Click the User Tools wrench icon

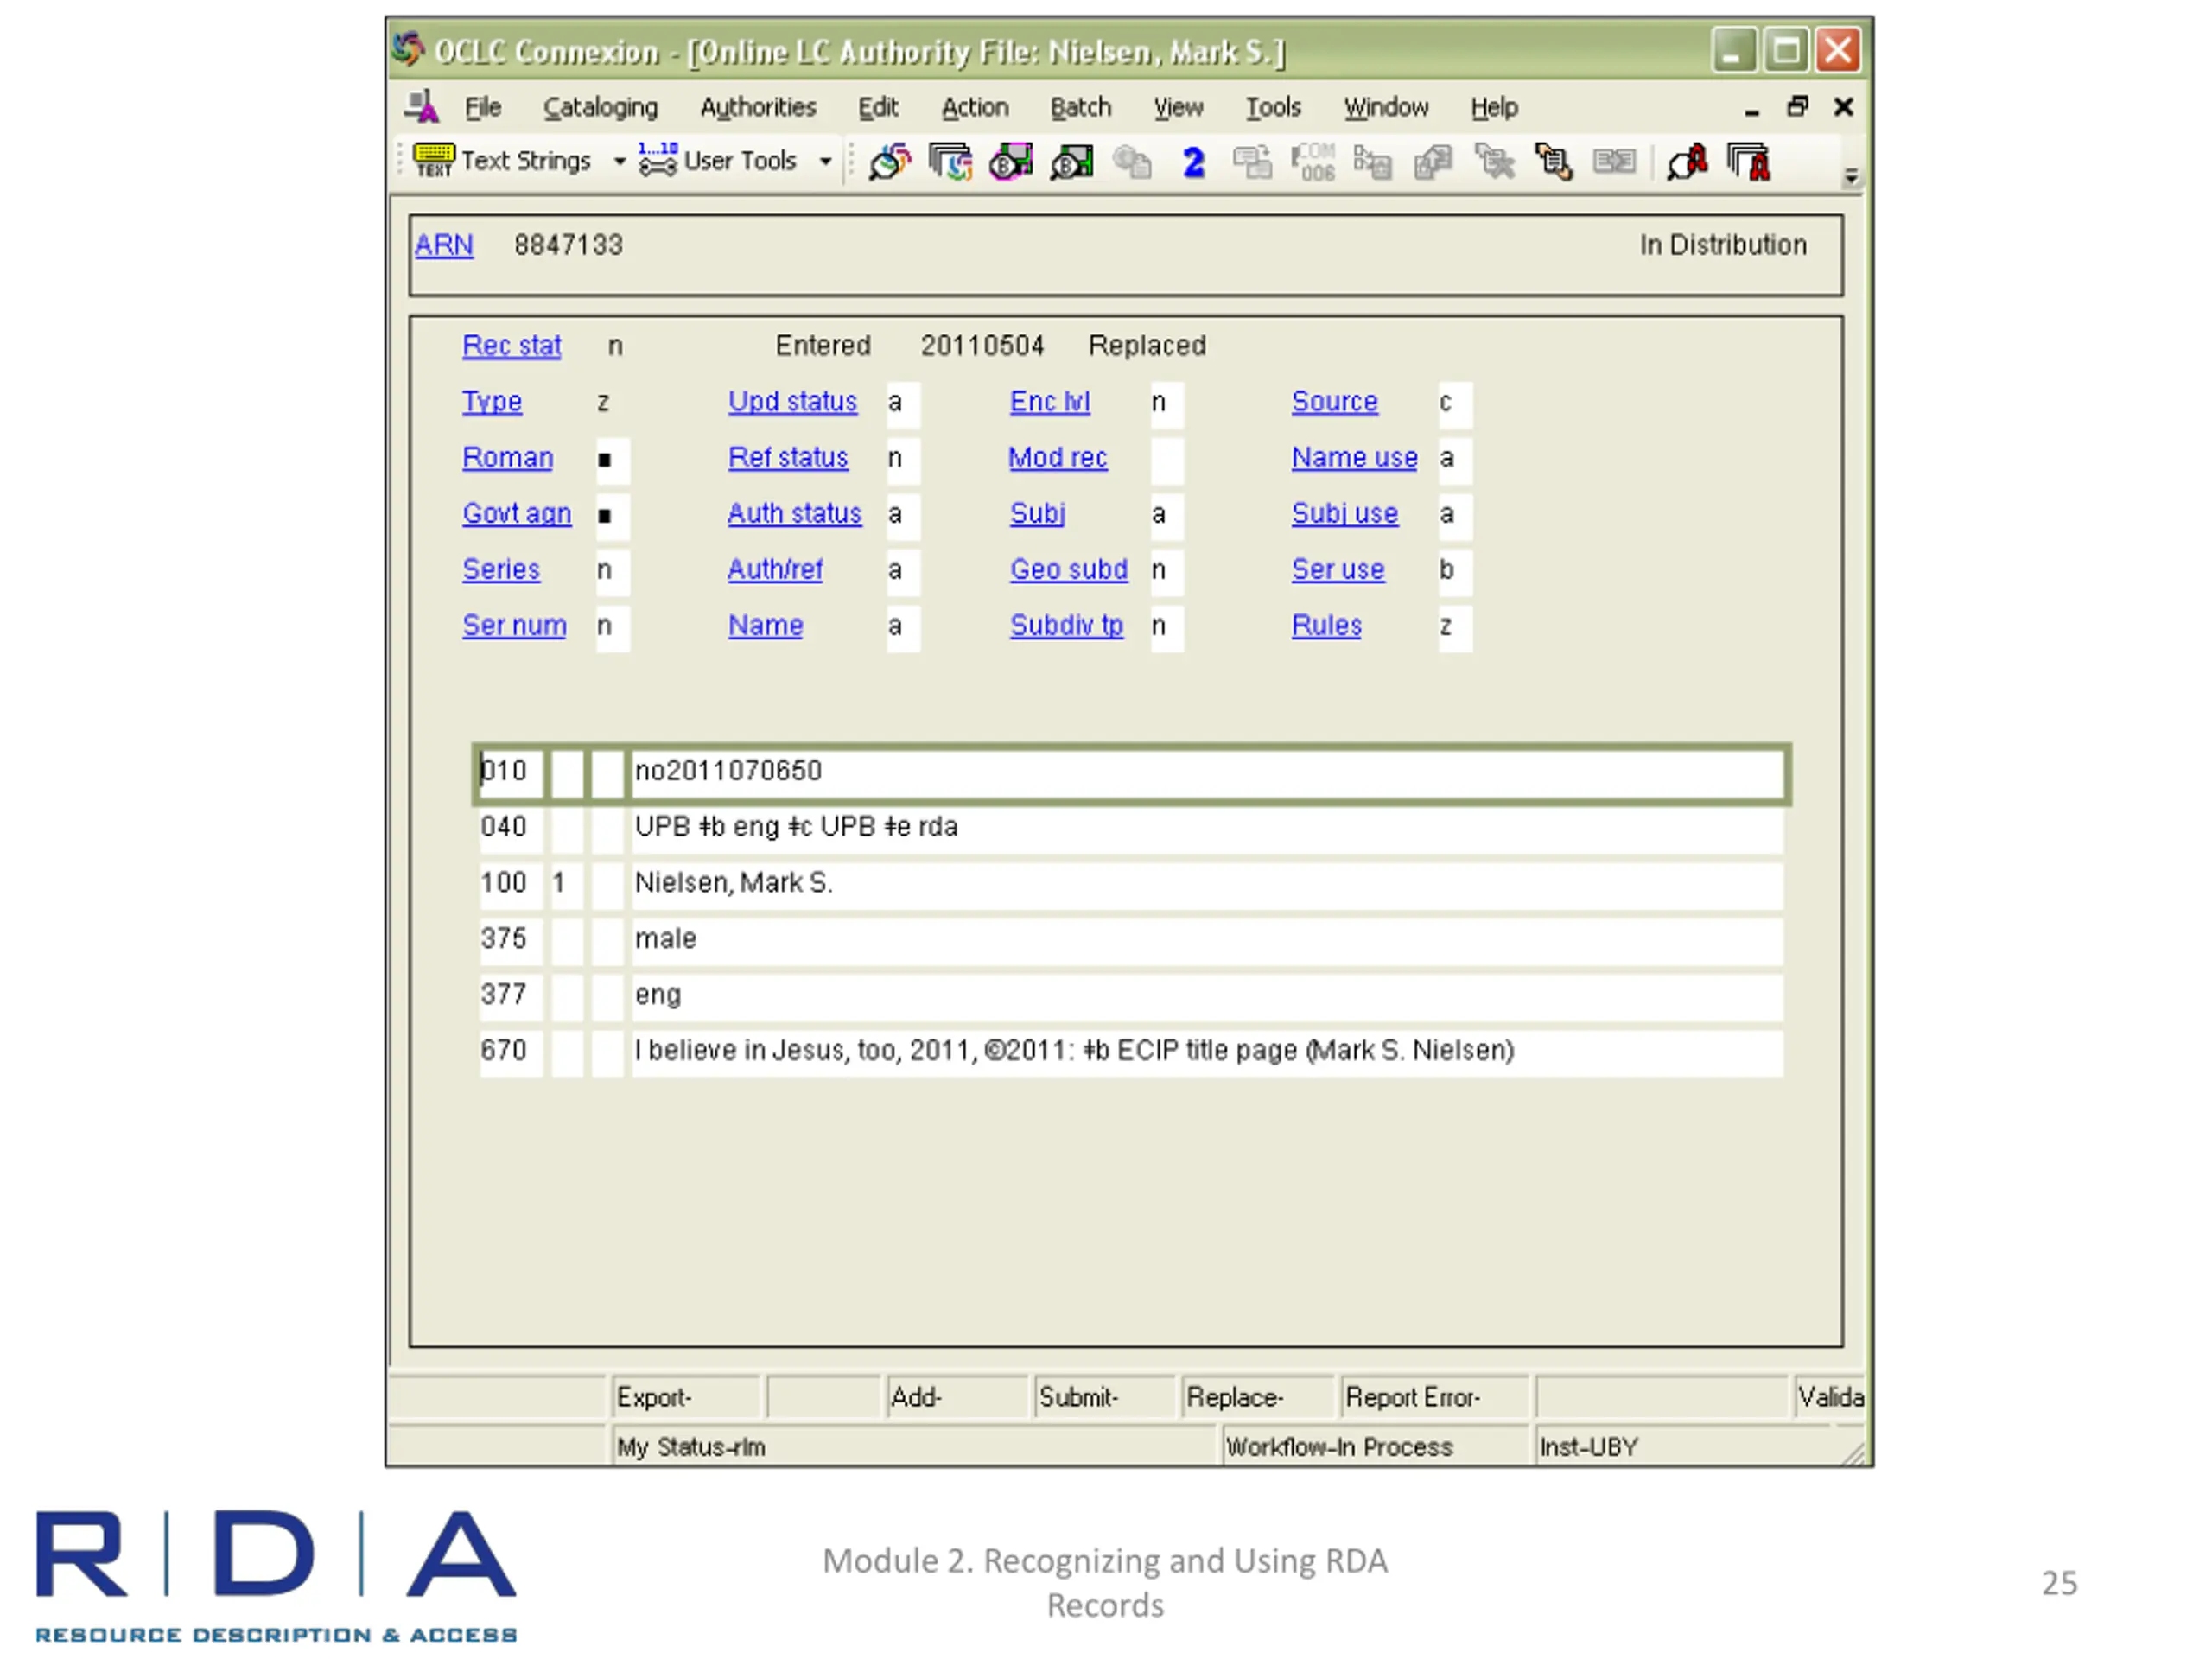coord(657,160)
